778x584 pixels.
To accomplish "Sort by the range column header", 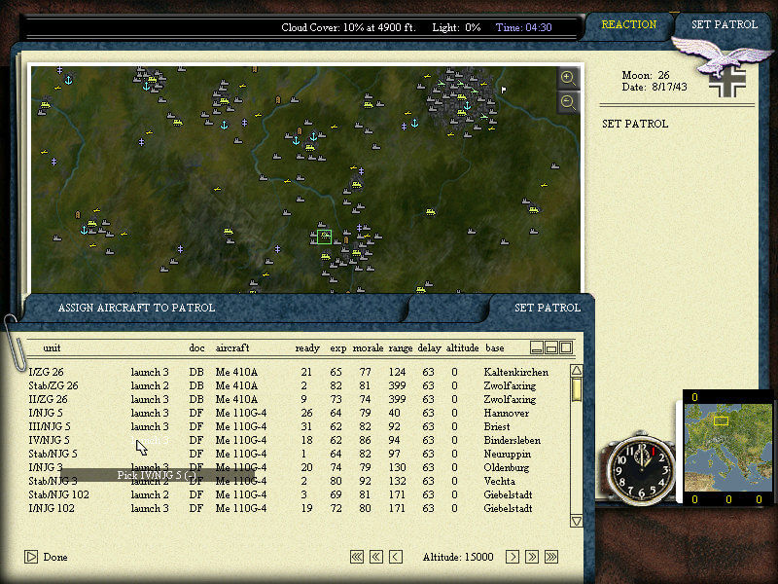I will (x=401, y=348).
